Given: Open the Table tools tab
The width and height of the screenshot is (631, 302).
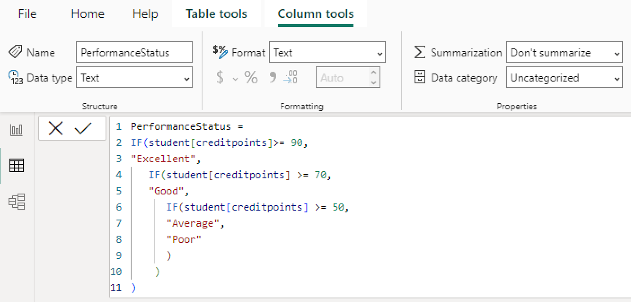Looking at the screenshot, I should (x=216, y=13).
